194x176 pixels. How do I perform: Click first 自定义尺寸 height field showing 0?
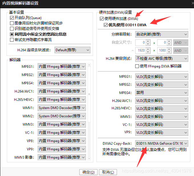coord(162,42)
